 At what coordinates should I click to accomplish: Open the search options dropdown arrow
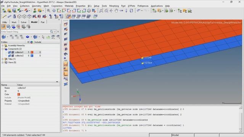pyautogui.click(x=55, y=32)
